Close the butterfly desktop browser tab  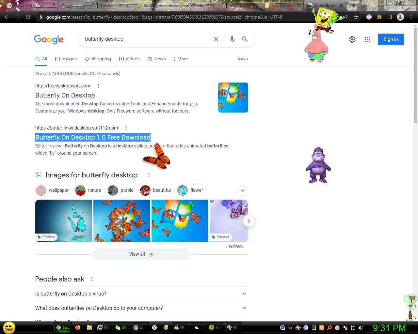coord(341,6)
